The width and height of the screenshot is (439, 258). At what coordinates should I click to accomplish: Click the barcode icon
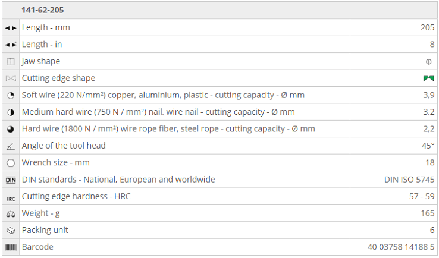(x=11, y=247)
